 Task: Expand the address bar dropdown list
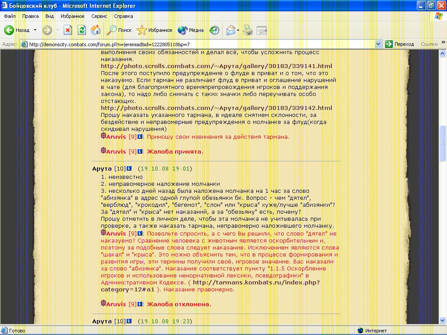(x=378, y=44)
